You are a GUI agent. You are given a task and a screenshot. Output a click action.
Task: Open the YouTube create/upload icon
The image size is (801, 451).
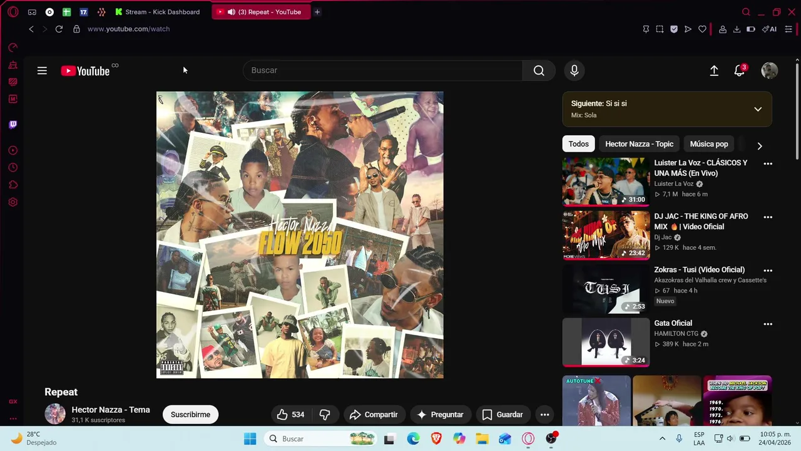[x=714, y=71]
